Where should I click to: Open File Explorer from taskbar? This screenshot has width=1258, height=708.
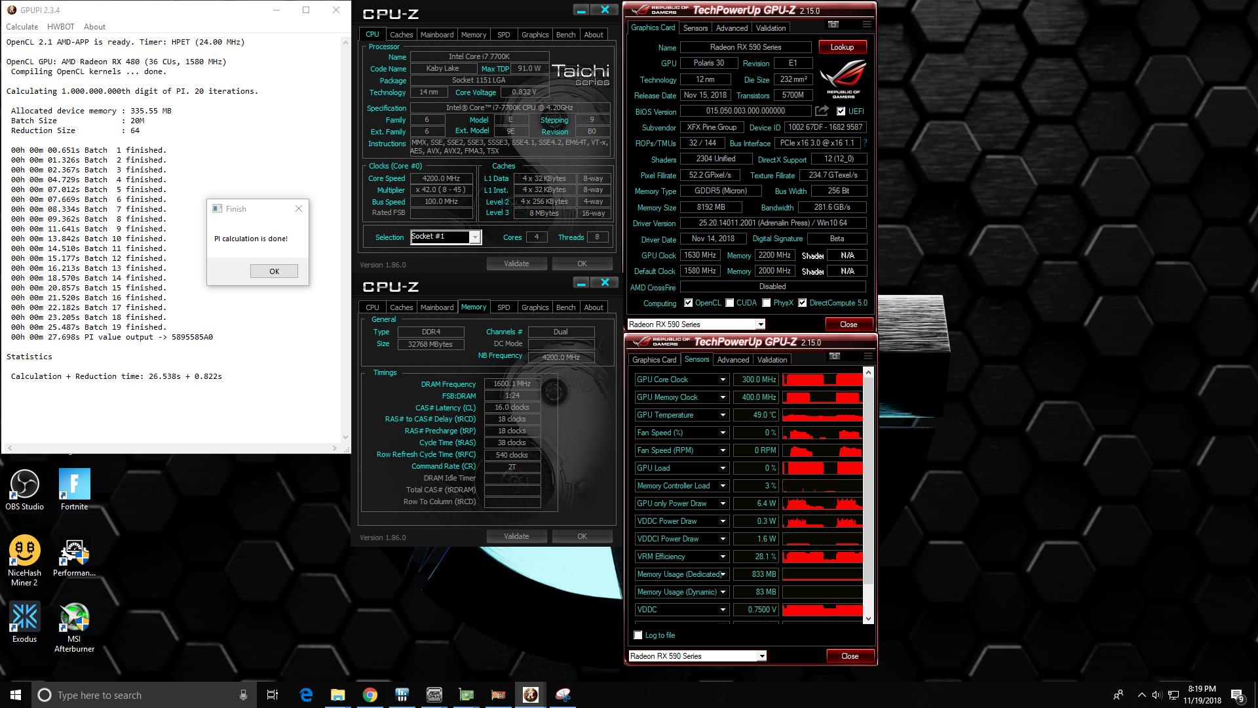coord(338,695)
